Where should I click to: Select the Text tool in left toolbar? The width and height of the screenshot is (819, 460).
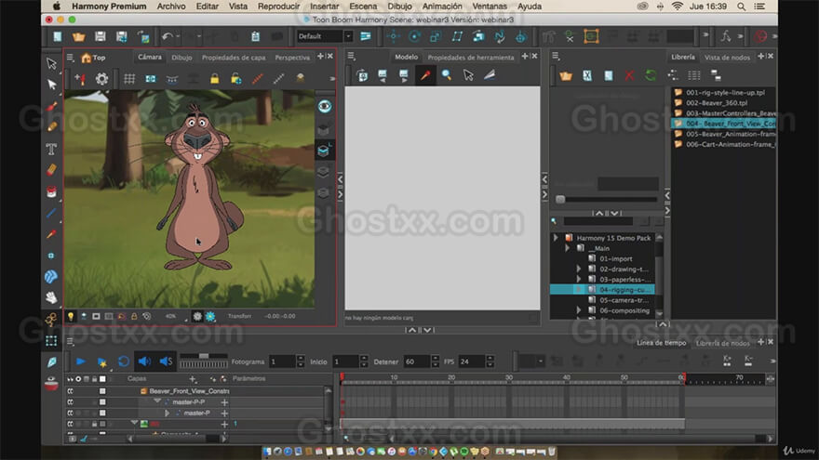(x=51, y=150)
